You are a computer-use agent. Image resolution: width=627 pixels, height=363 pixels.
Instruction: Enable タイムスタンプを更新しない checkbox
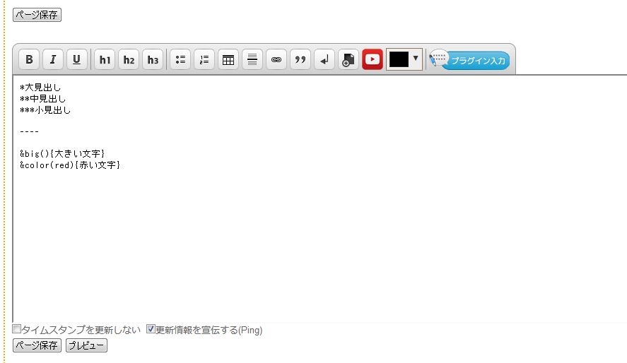pos(17,329)
